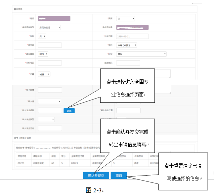214x195 pixels.
Task: Expand the 学历 dropdown showing 中专
Action: (127, 45)
